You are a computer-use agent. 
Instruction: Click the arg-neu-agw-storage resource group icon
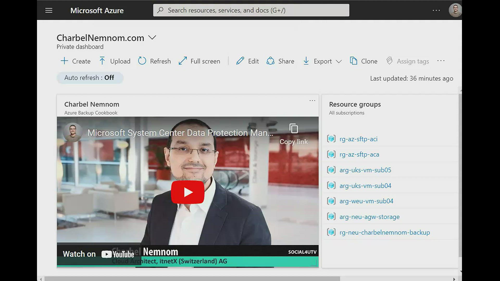click(331, 216)
